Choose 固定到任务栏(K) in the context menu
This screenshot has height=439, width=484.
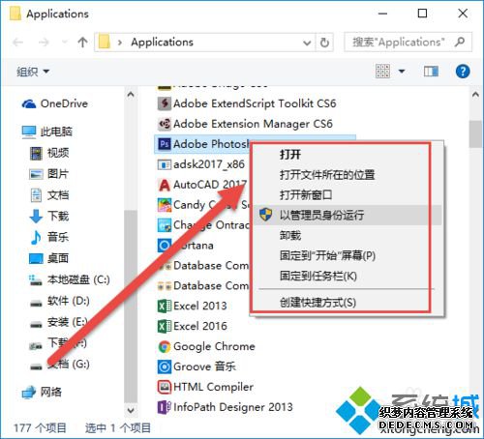pos(318,276)
